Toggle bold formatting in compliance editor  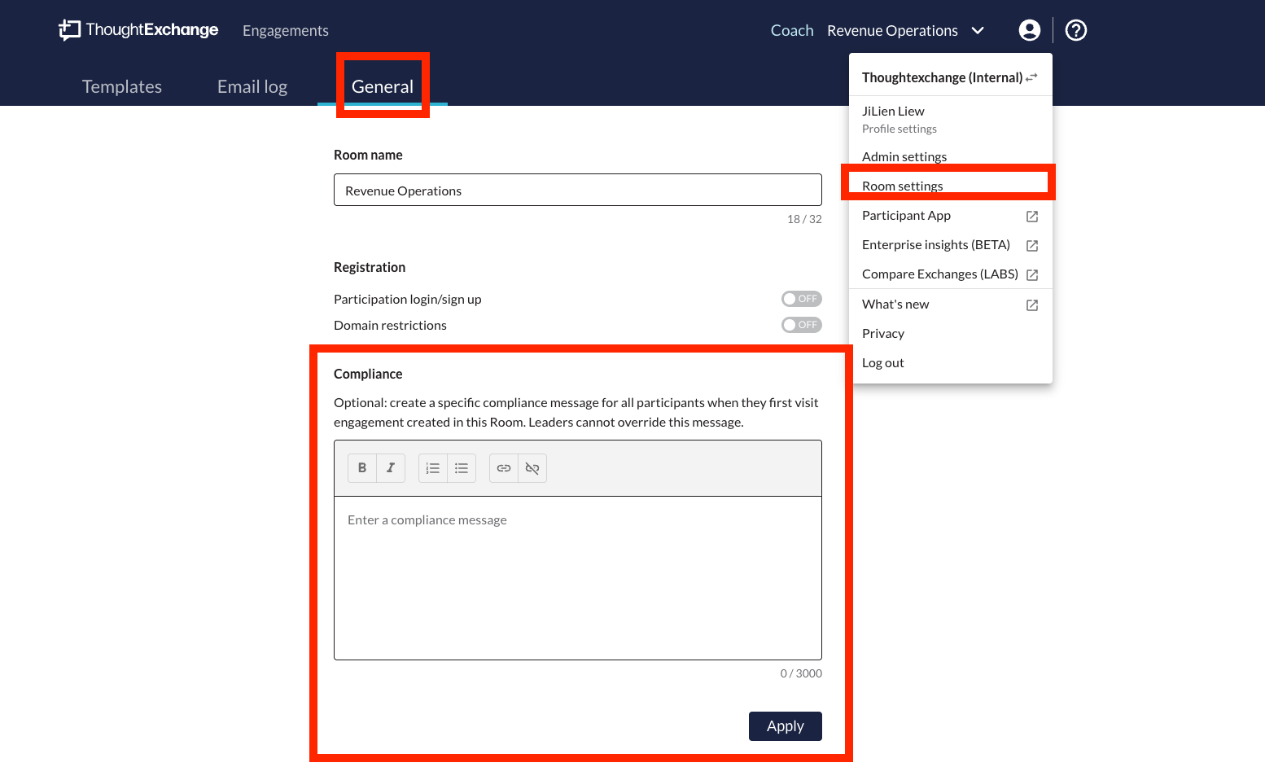pyautogui.click(x=362, y=468)
